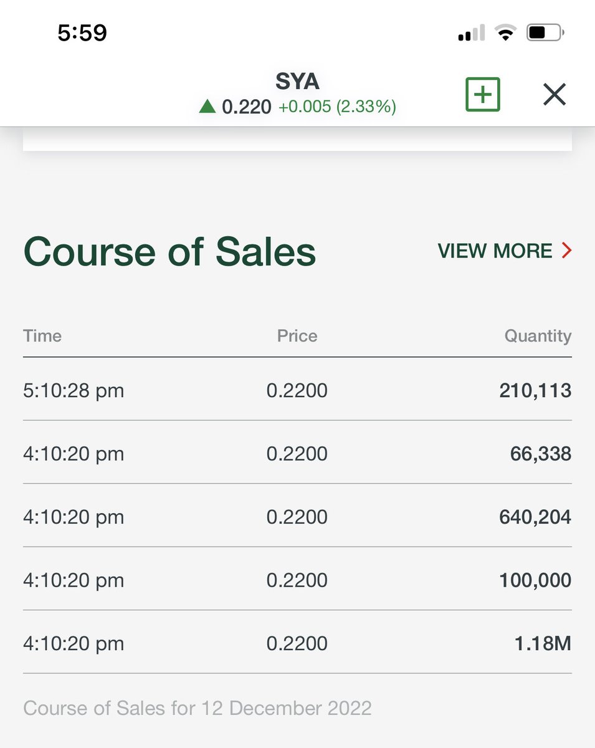Open the Wi-Fi status icon
595x748 pixels.
coord(506,32)
